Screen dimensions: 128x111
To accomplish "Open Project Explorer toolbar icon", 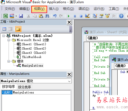I will (95, 16).
